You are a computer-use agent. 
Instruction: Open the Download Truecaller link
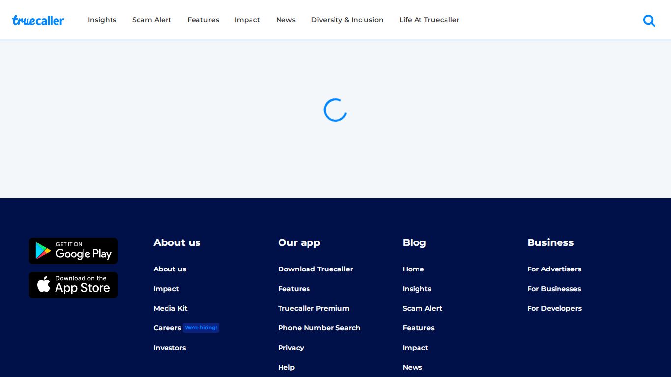[x=315, y=269]
